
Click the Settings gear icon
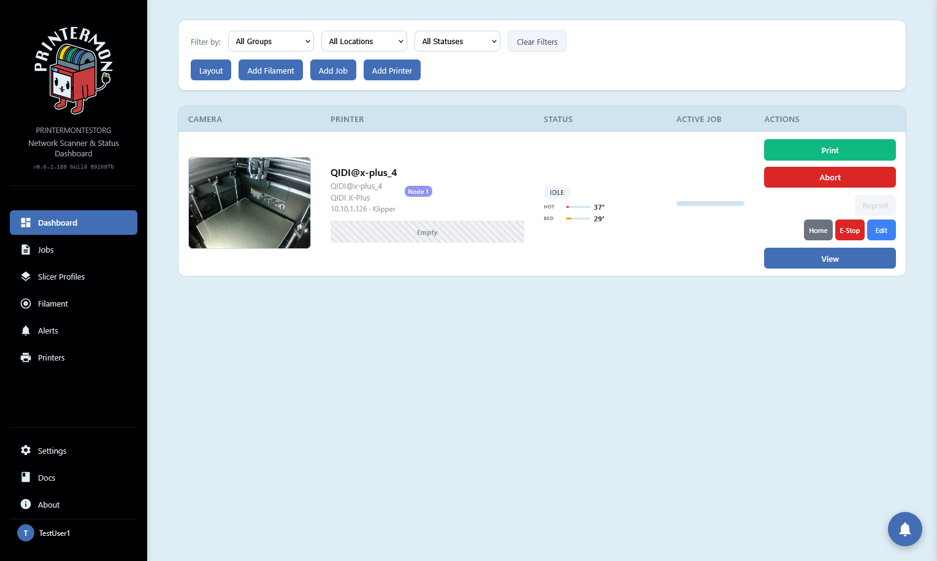click(26, 451)
